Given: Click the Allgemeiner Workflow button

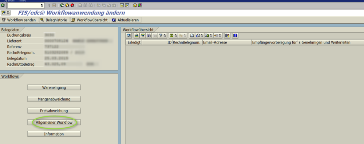Looking at the screenshot, I should coord(54,123).
